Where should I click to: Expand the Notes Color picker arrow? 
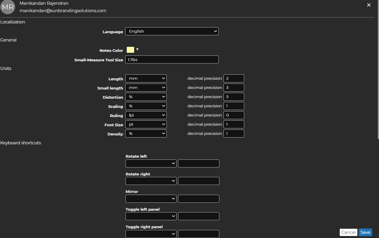[137, 49]
